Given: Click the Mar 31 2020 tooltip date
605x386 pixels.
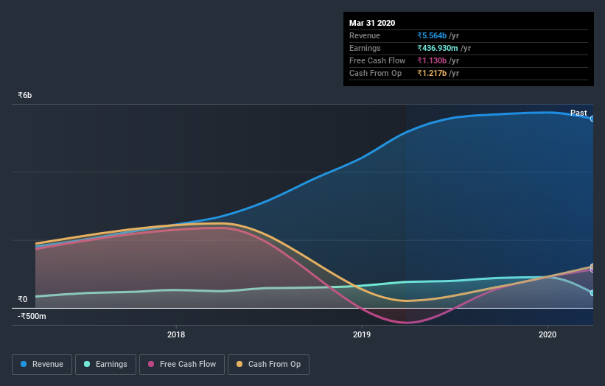Looking at the screenshot, I should 372,23.
